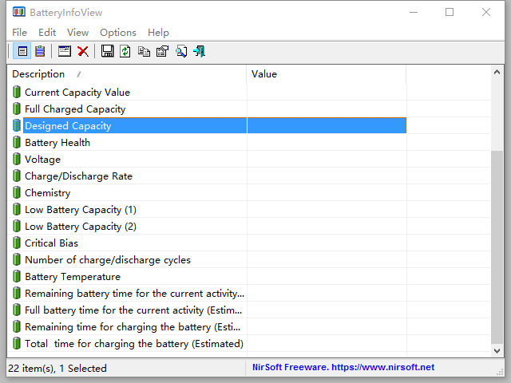The image size is (511, 383).
Task: Open Properties using toolbar icon
Action: (162, 52)
